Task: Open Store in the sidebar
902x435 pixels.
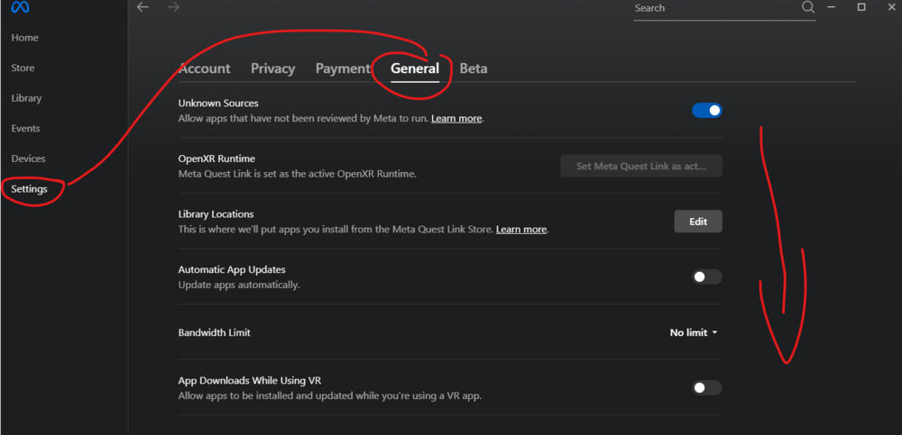Action: pos(23,68)
